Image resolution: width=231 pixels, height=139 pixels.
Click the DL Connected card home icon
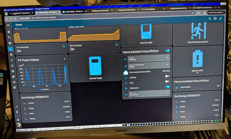[117, 44]
